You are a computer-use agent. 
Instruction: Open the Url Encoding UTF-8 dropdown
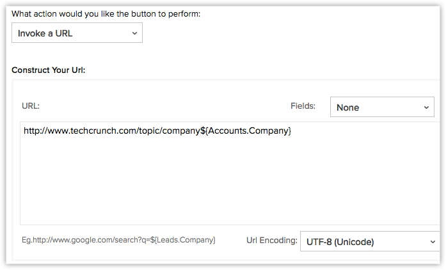click(x=369, y=241)
